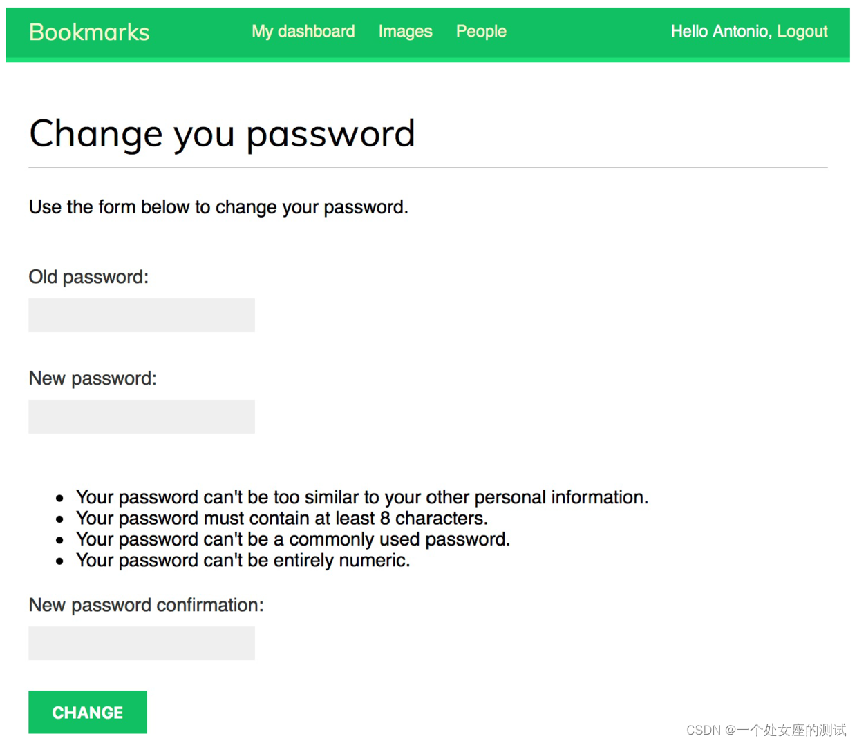Click the Logout link
This screenshot has height=743, width=857.
pyautogui.click(x=802, y=31)
